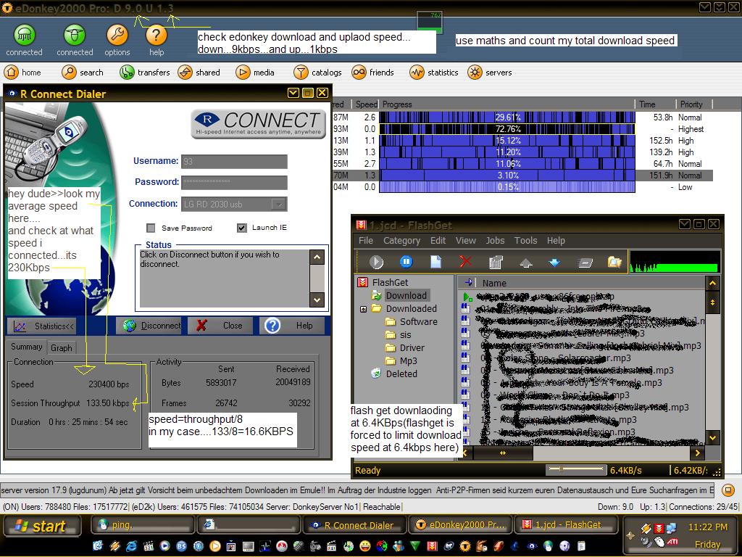Viewport: 742px width, 557px height.
Task: Click the dialer Close button
Action: 220,326
